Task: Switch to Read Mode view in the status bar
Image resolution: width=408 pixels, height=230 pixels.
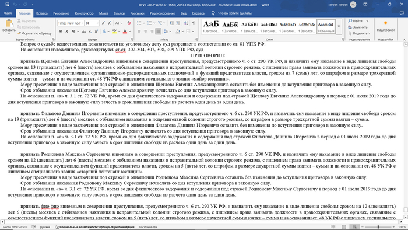Action: pyautogui.click(x=333, y=227)
